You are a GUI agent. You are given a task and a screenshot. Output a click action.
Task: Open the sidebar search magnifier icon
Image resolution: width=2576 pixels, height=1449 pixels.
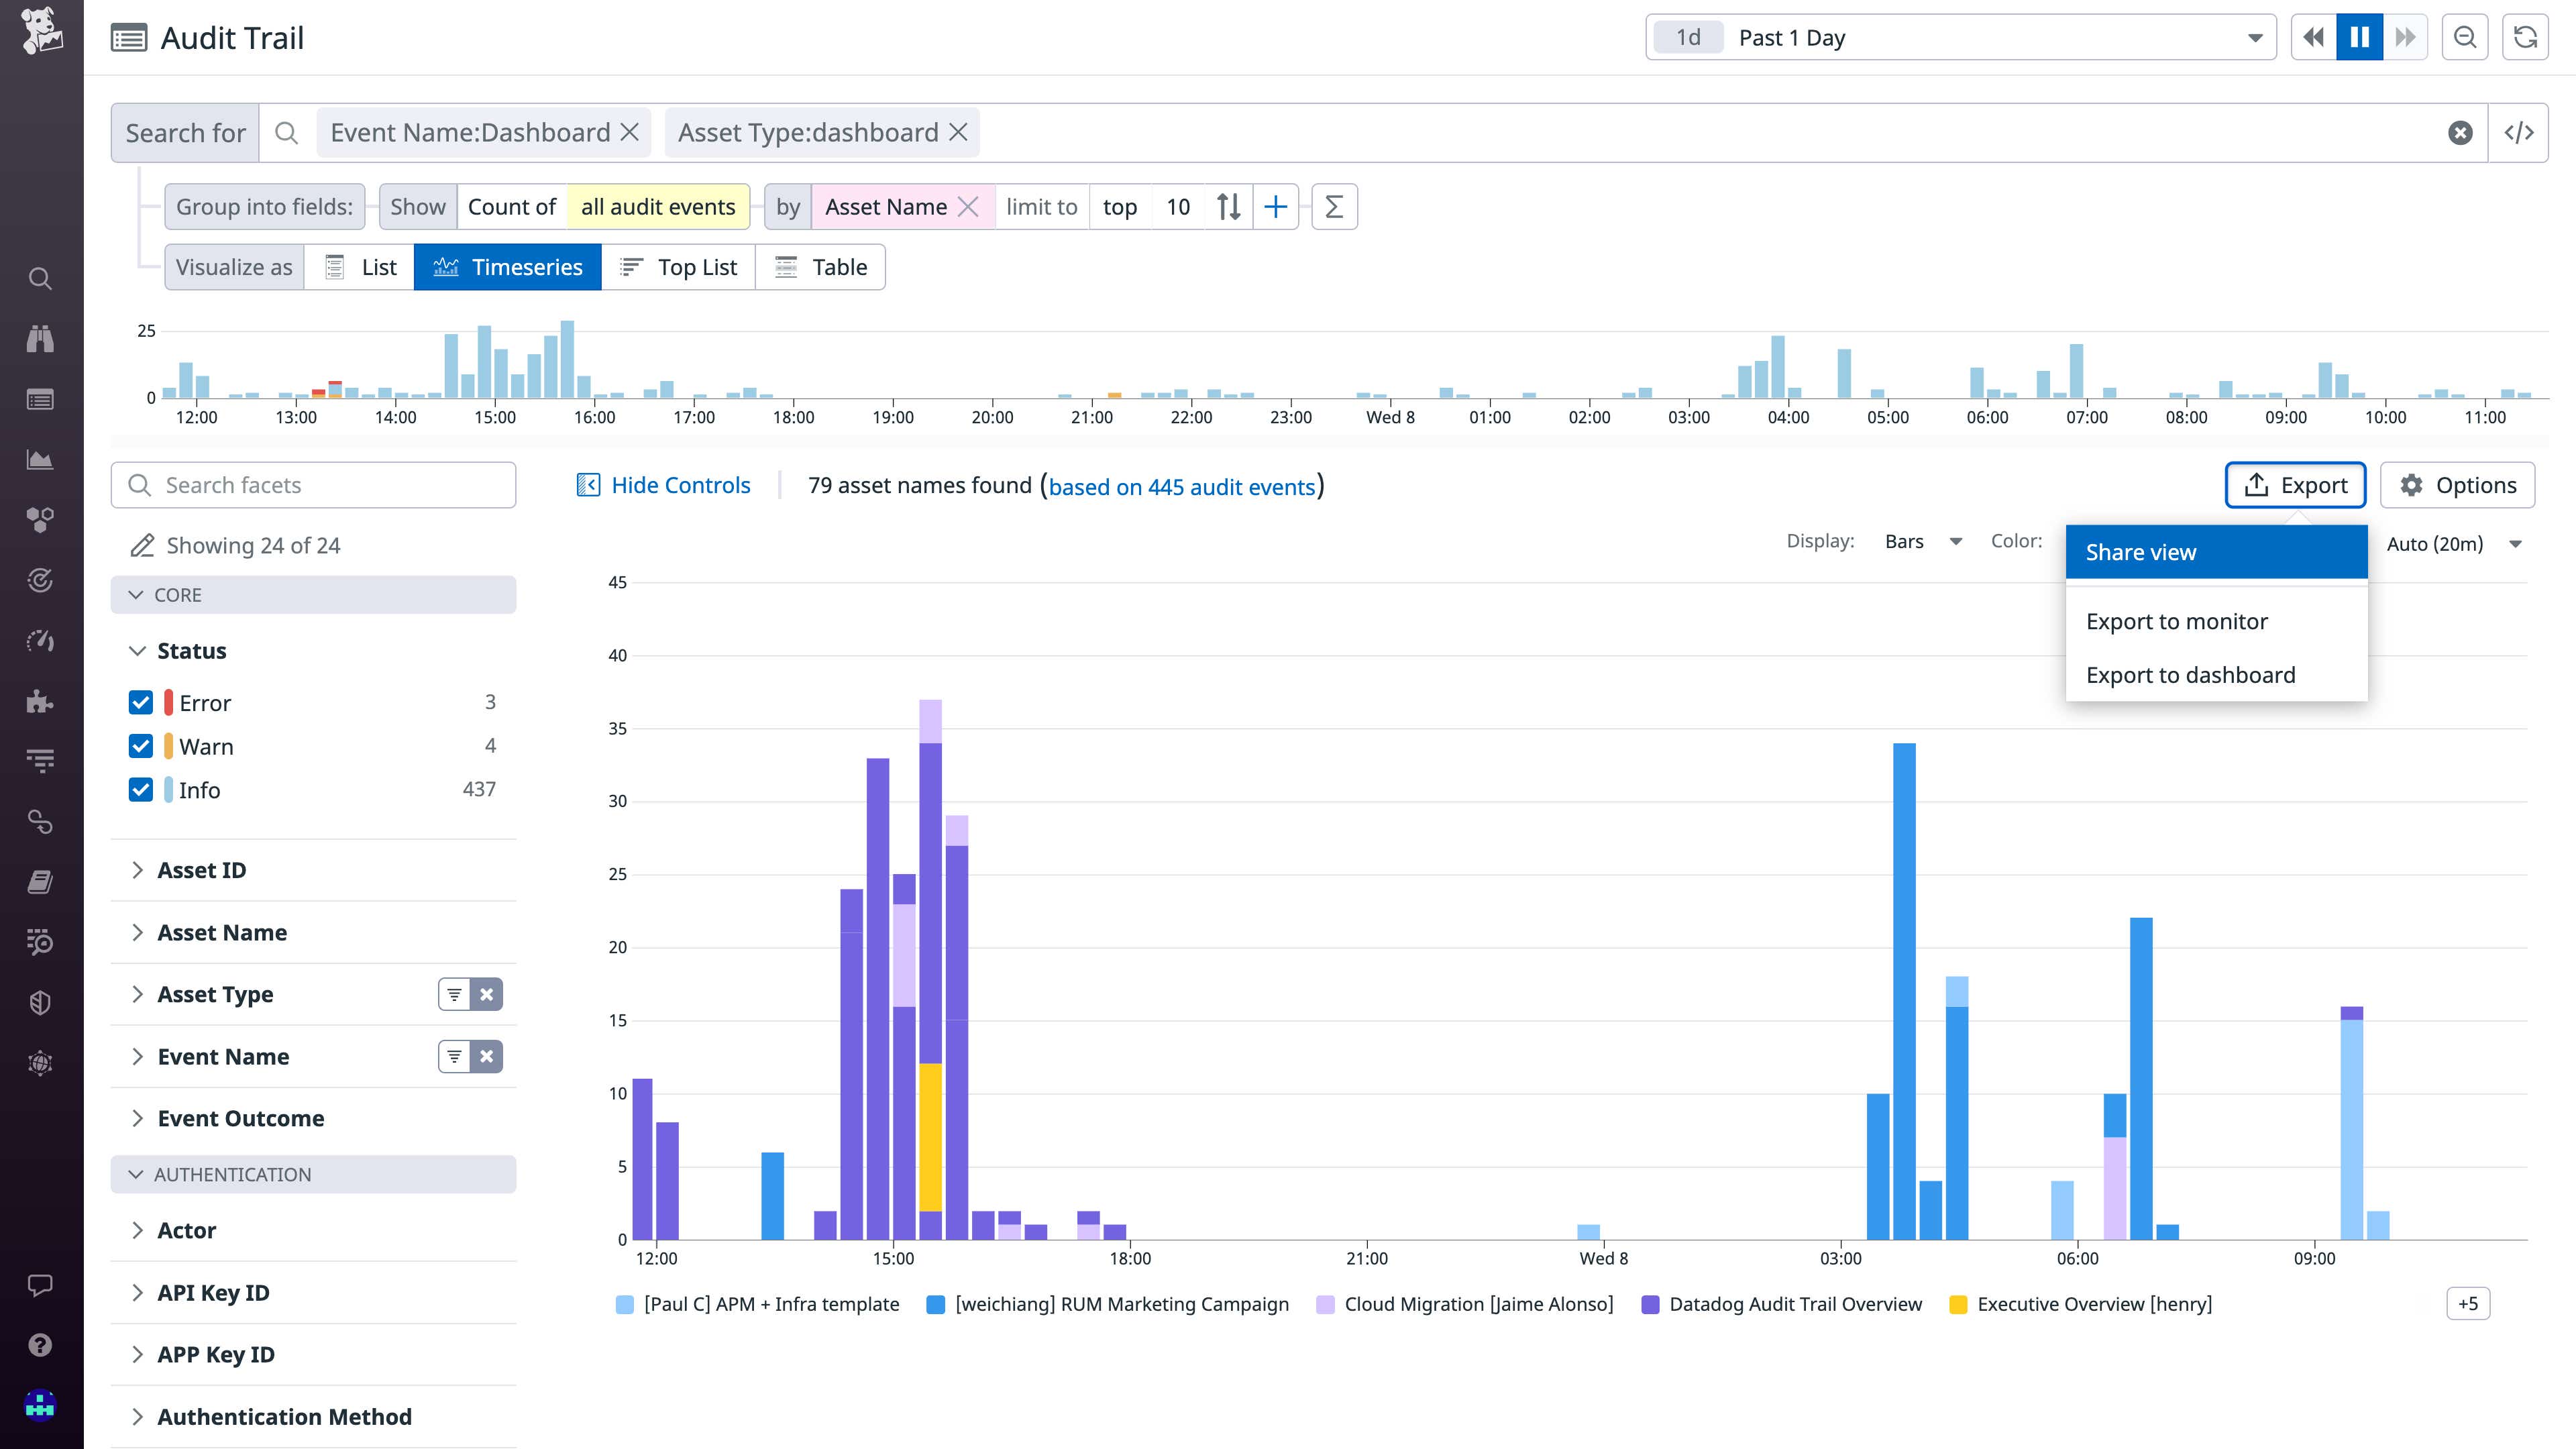(x=40, y=278)
